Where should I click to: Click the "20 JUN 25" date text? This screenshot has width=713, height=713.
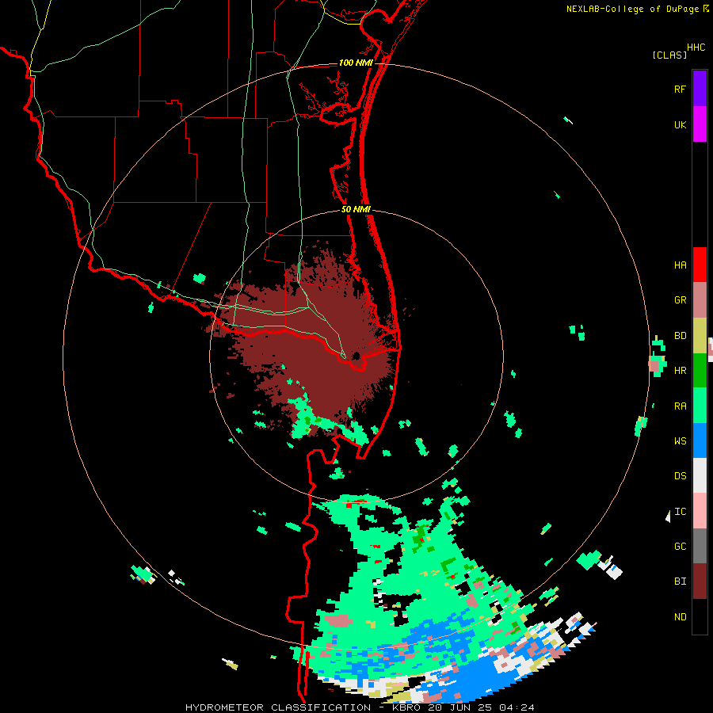coord(459,707)
